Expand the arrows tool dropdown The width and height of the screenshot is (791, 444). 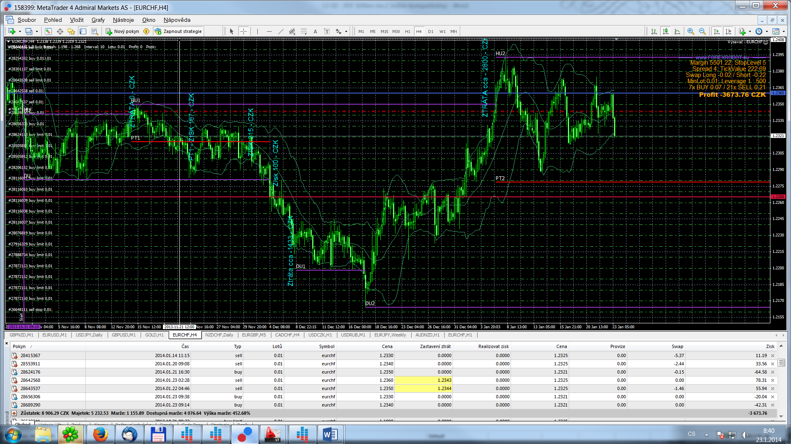(346, 31)
